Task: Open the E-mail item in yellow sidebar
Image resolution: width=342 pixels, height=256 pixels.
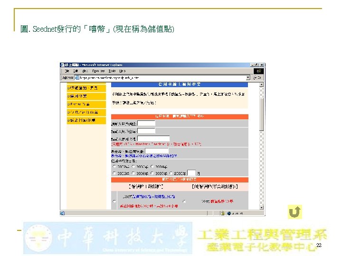Action: tap(86, 104)
